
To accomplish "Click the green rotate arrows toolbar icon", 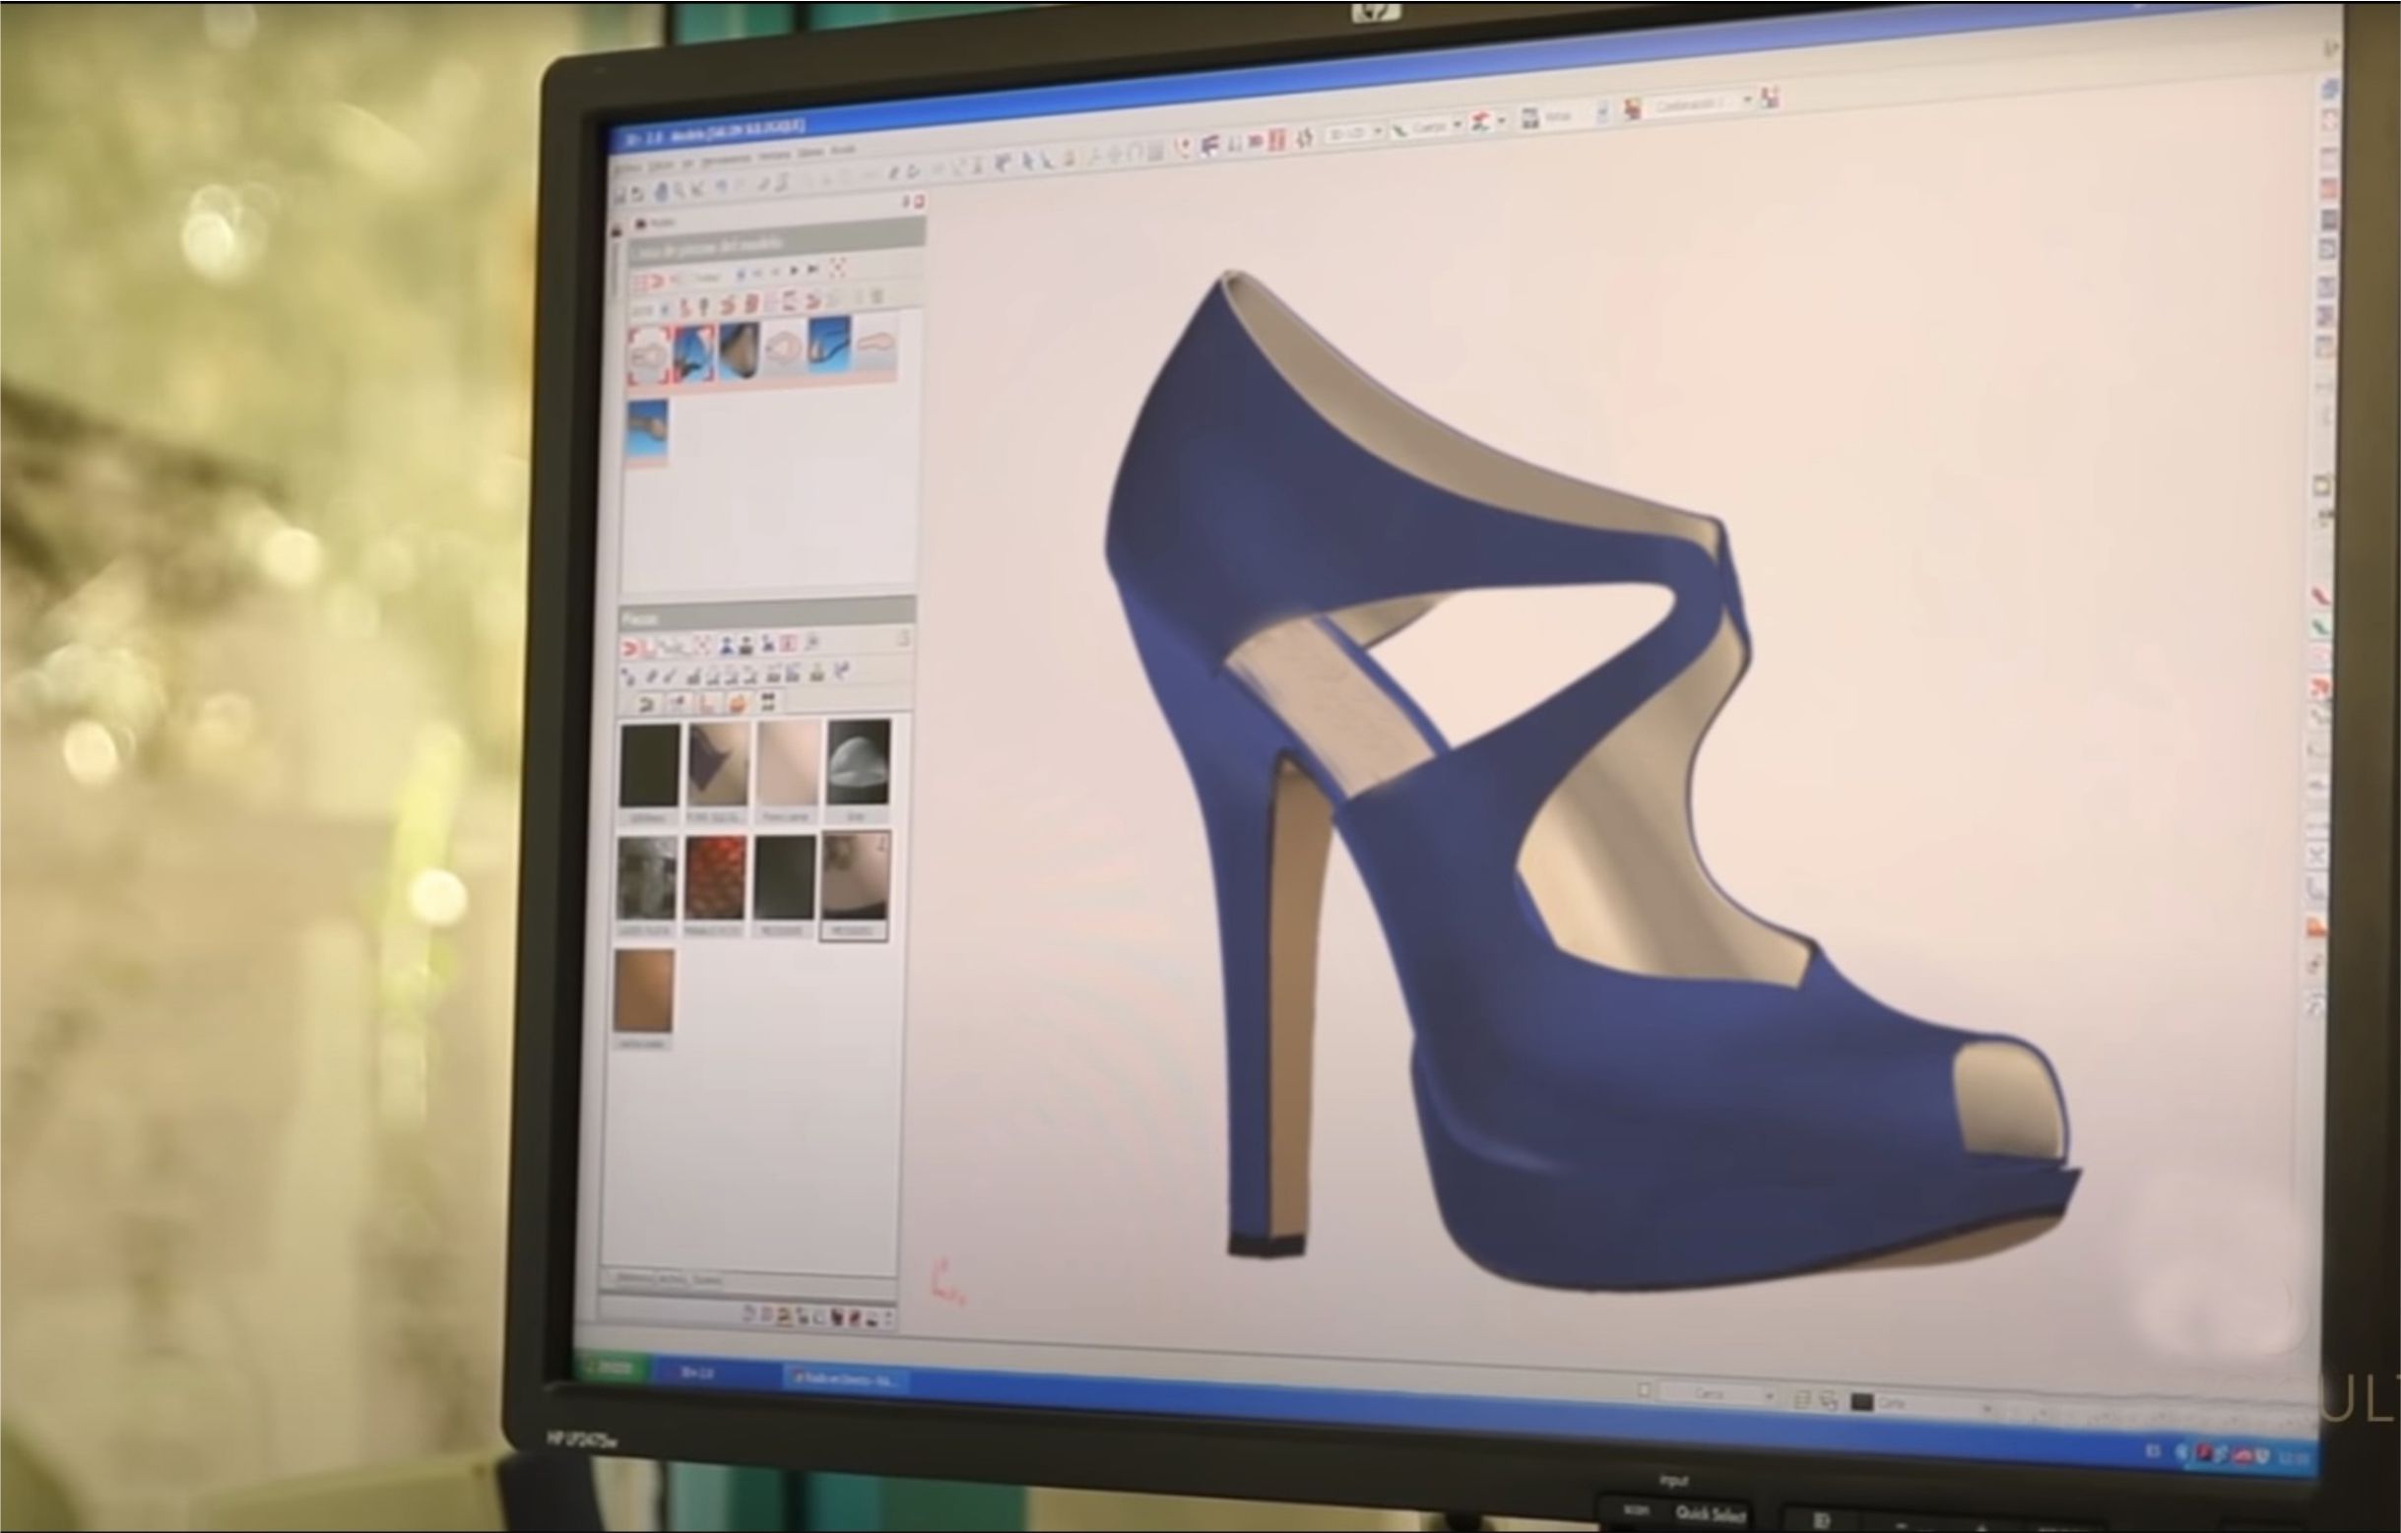I will [x=1303, y=139].
